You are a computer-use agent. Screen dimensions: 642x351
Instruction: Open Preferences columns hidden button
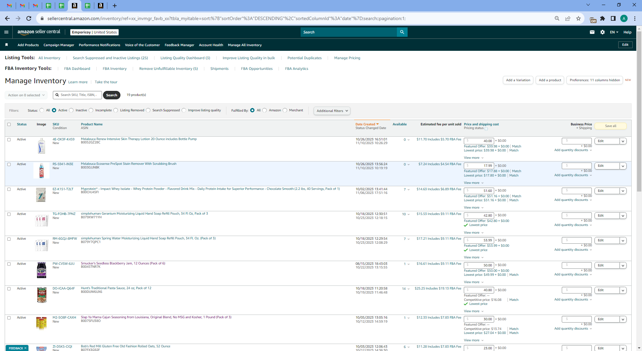pos(595,80)
